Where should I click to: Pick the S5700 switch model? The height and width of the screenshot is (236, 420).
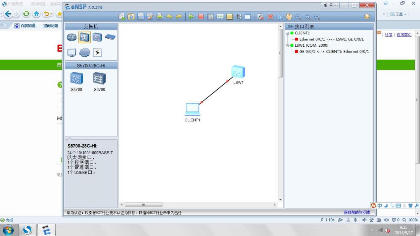(x=76, y=82)
